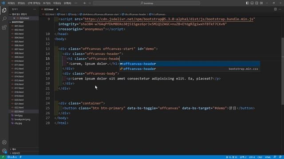Expand the Outline section
The image size is (284, 159).
click(x=24, y=149)
